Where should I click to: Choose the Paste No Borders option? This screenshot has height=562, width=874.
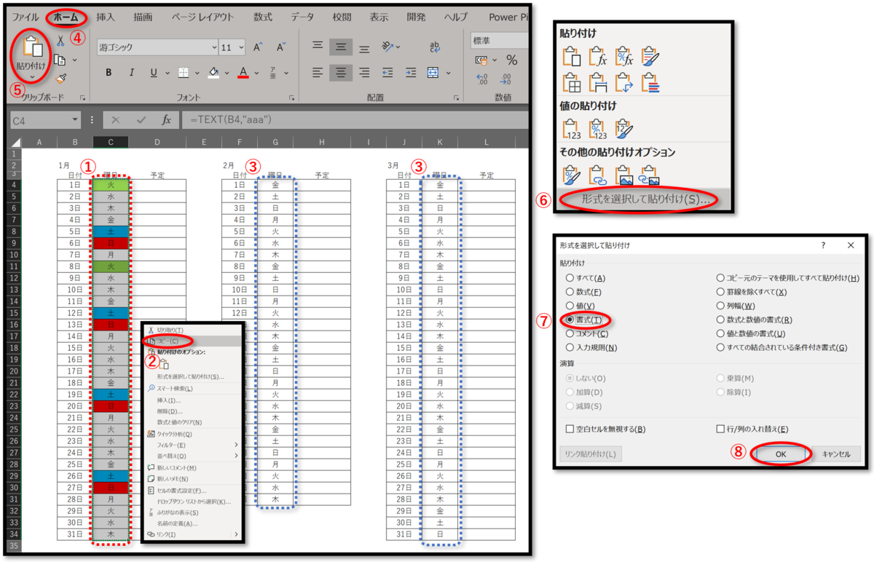[x=572, y=82]
